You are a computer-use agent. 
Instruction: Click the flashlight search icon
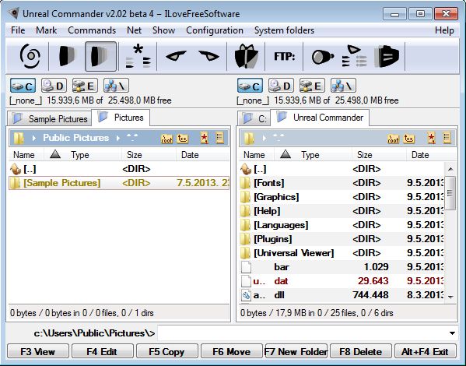click(x=322, y=57)
